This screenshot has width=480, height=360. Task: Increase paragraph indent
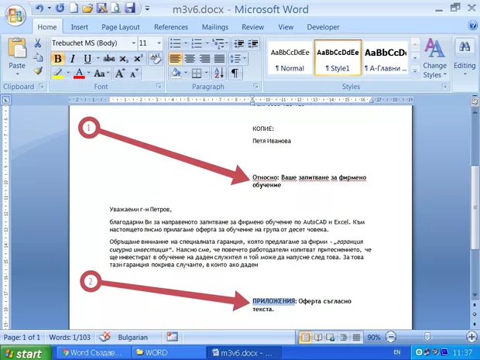[x=253, y=43]
